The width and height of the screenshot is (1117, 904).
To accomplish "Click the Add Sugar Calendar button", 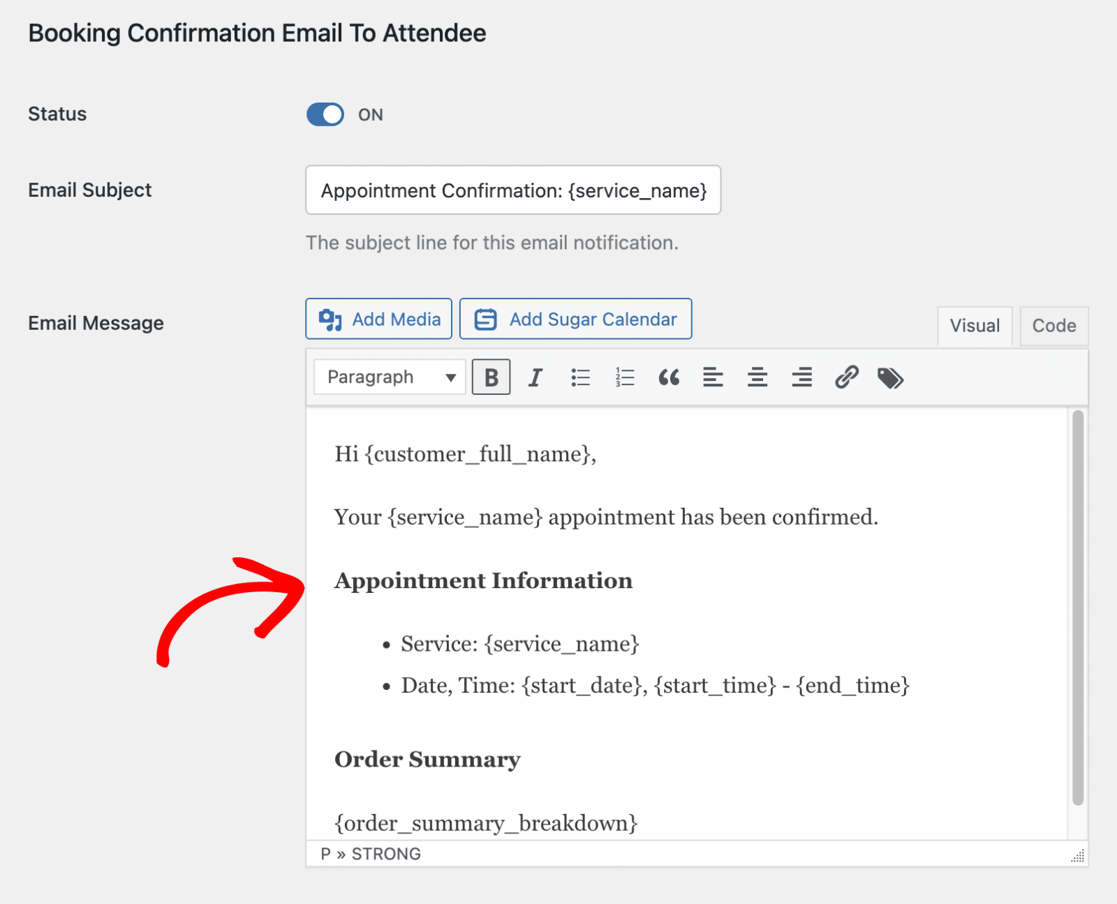I will pyautogui.click(x=576, y=319).
